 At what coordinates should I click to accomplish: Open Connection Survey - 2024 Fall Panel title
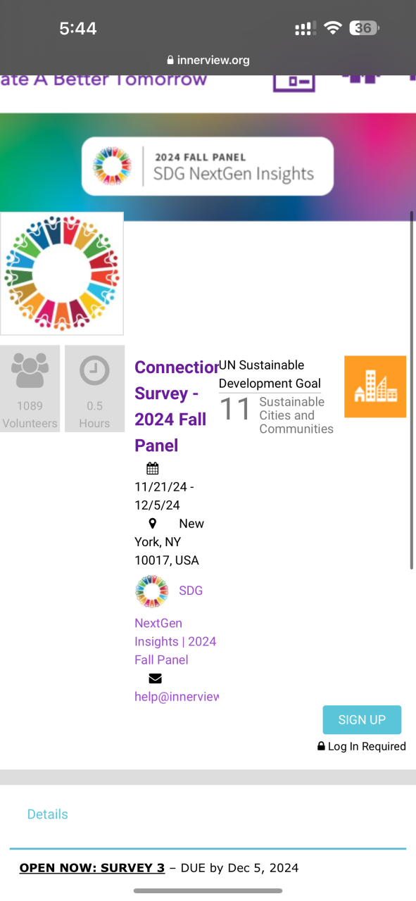click(x=176, y=406)
